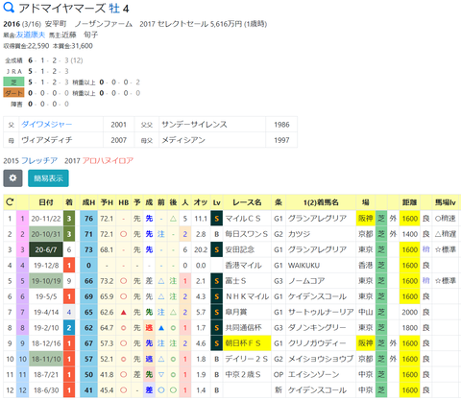461x400 pixels.
Task: Select race name デイリー2S
Action: [246, 359]
